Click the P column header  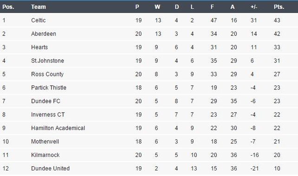(x=137, y=7)
